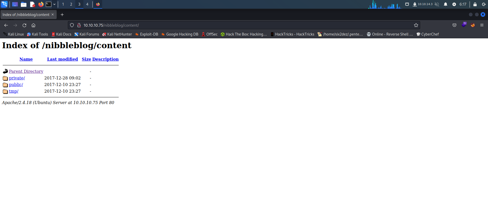Launch Firefox from the top panel
Image resolution: width=488 pixels, height=218 pixels.
tap(41, 4)
